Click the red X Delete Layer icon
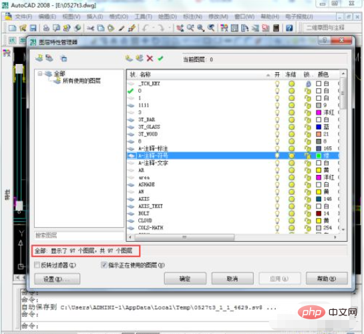This screenshot has height=334, width=364. [150, 59]
